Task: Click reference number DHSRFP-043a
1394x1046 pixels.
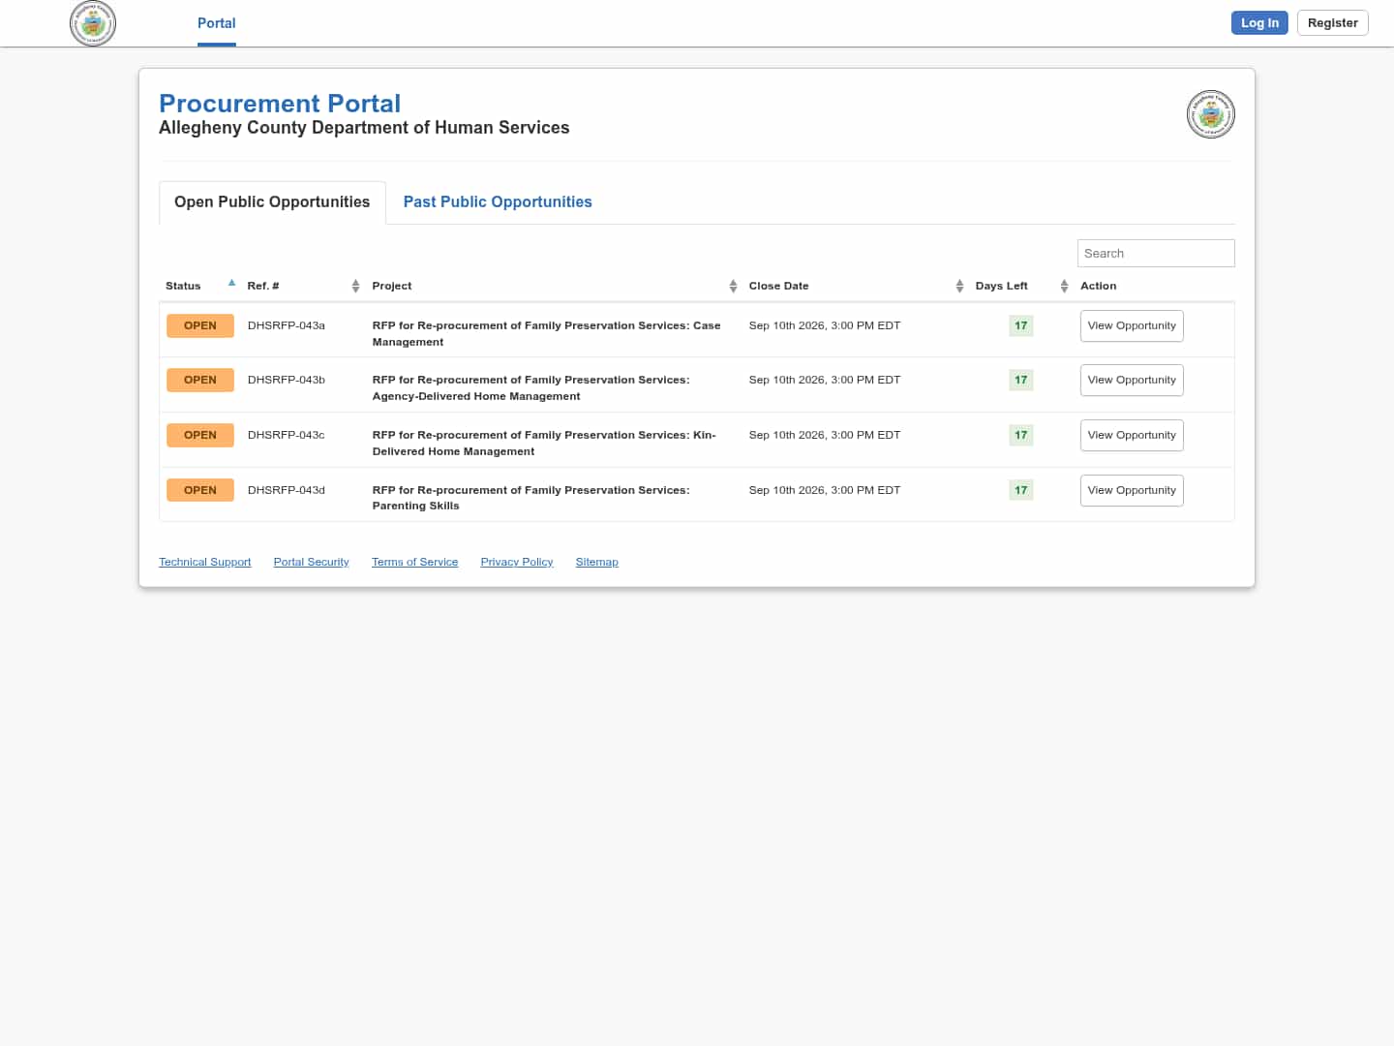Action: point(287,325)
